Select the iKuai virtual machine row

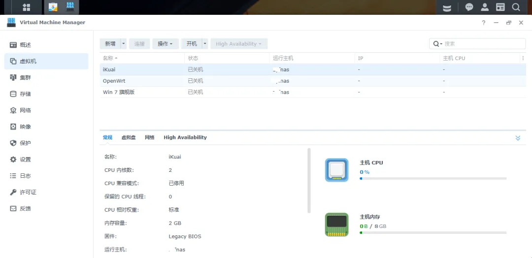(x=313, y=69)
